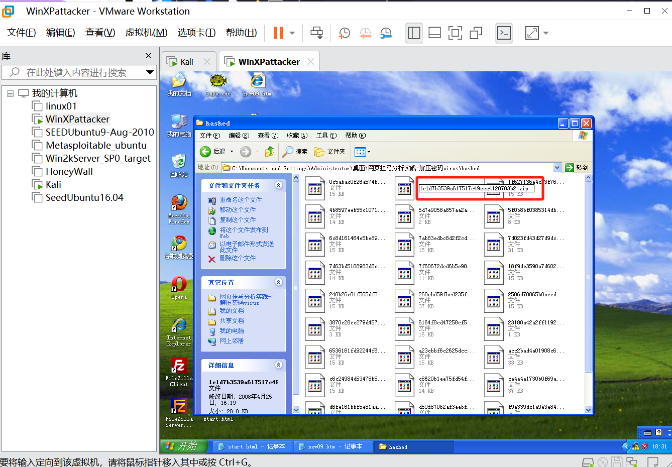
Task: Open the Explorer 收藏(A) menu
Action: [297, 136]
